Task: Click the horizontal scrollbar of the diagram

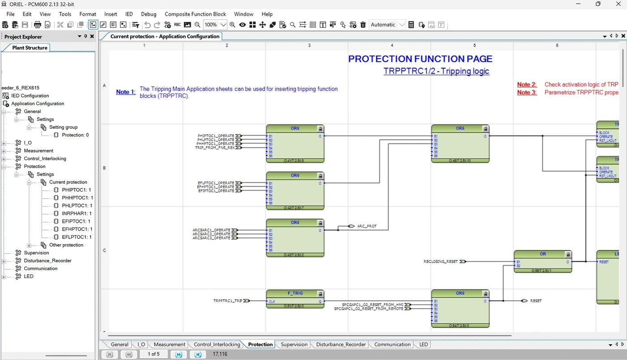Action: point(309,335)
